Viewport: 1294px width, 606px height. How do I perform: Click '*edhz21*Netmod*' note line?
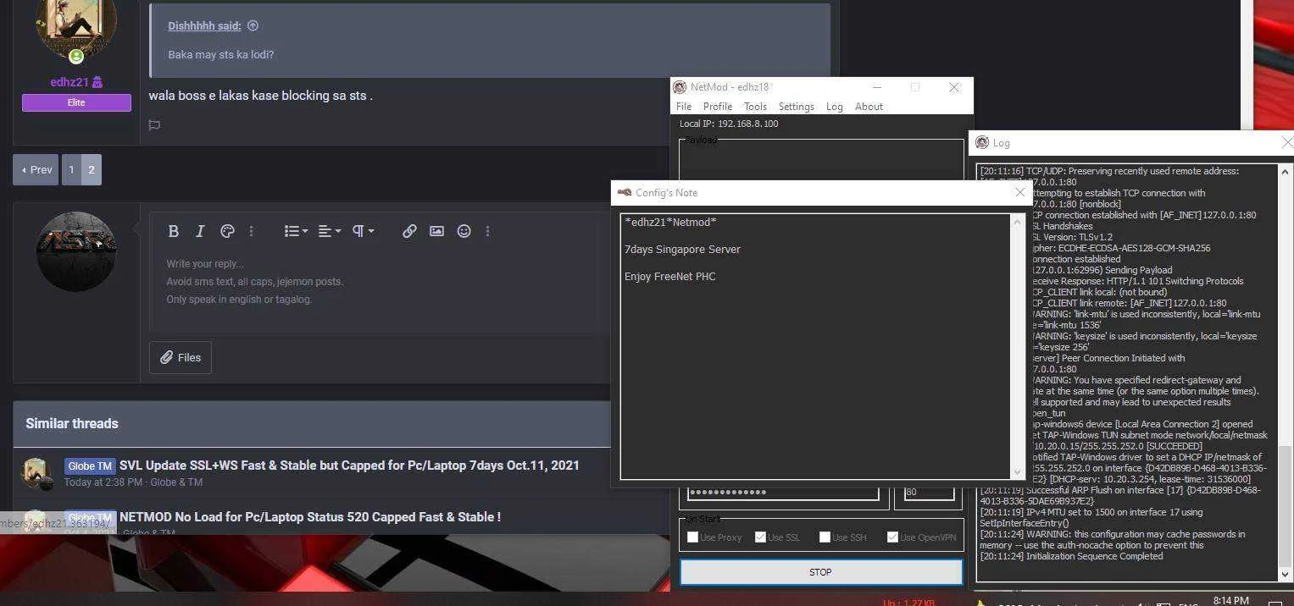(670, 222)
